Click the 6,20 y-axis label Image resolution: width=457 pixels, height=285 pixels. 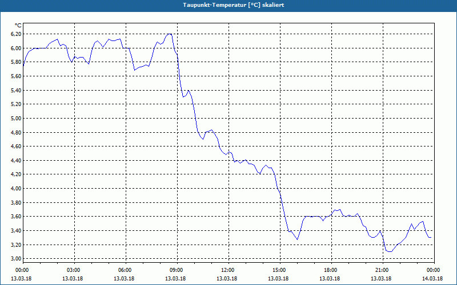coord(17,34)
